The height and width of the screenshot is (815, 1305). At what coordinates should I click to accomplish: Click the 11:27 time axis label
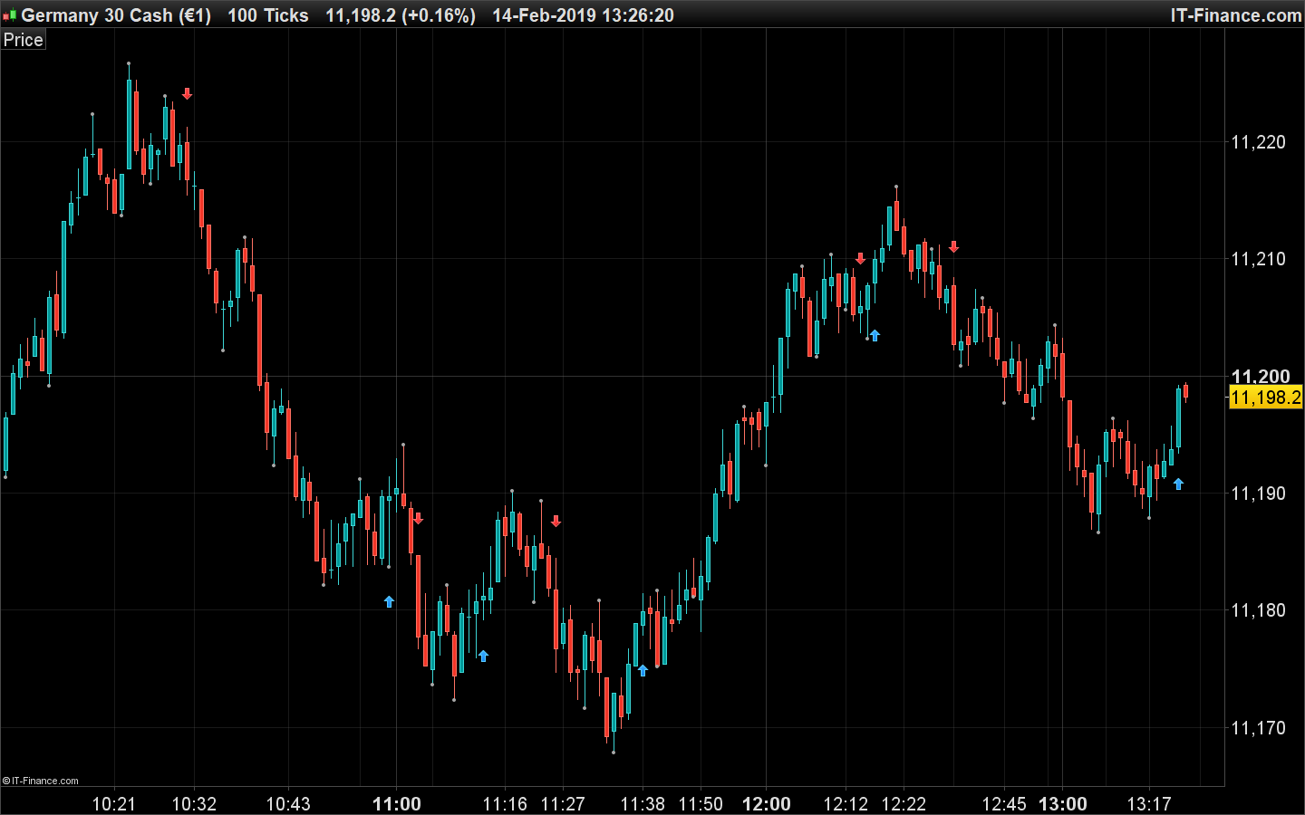tap(563, 804)
